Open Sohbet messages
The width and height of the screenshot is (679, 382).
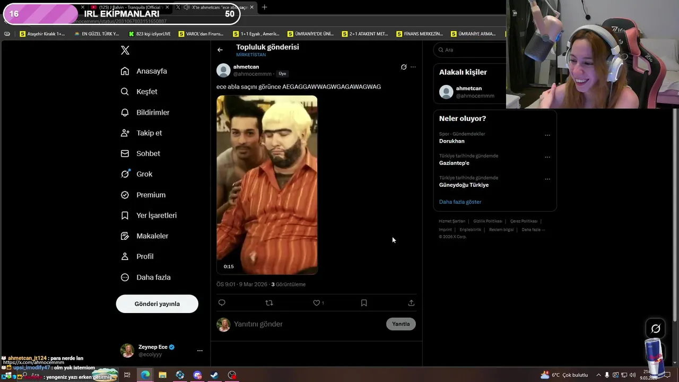pos(140,154)
